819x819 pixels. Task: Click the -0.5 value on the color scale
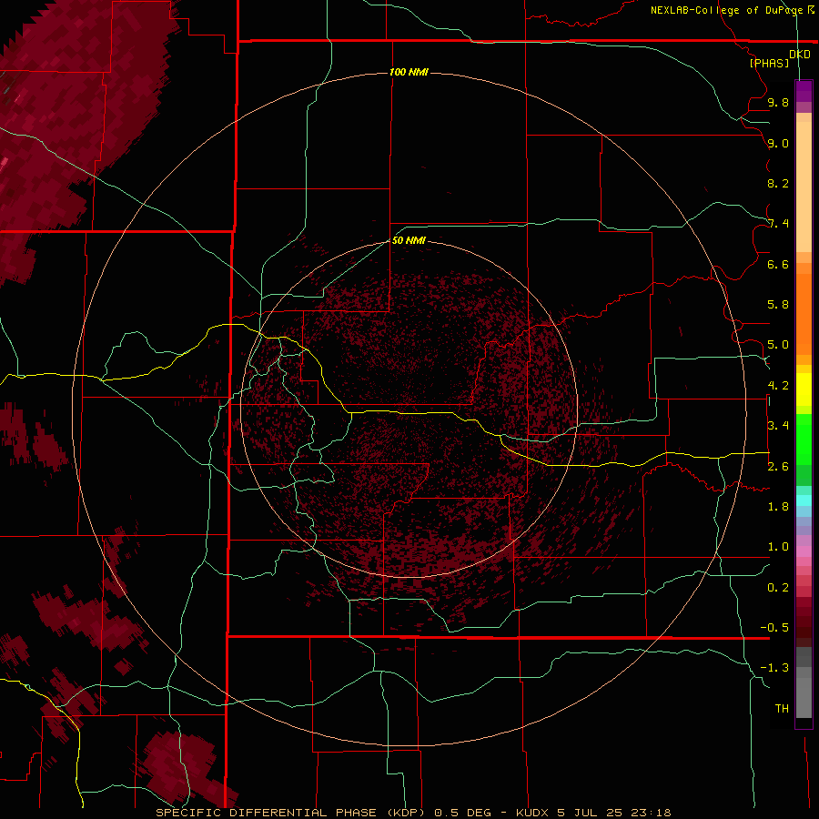pyautogui.click(x=774, y=628)
